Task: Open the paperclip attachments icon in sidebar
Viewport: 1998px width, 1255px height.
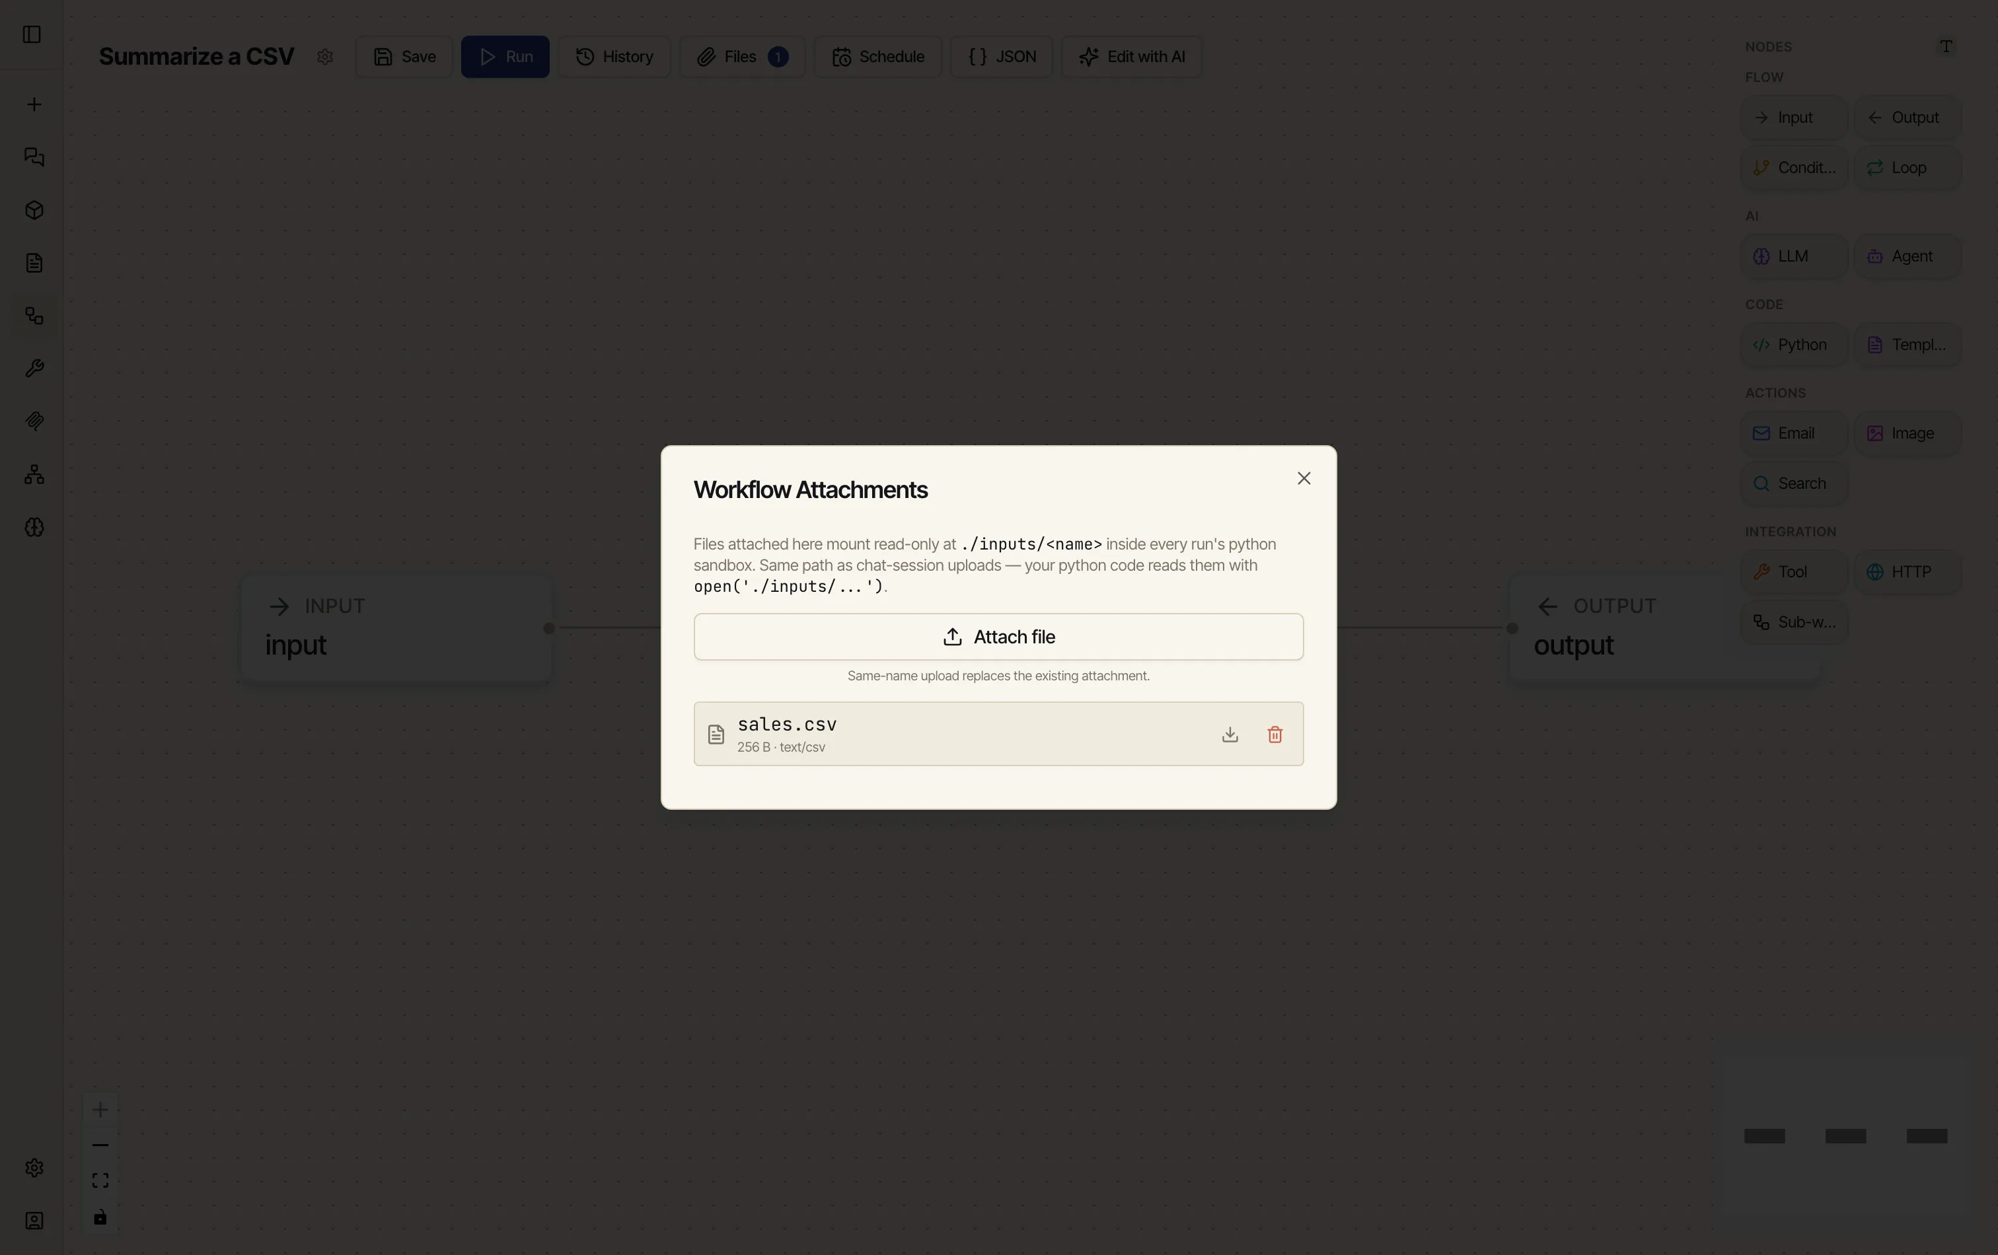Action: click(x=34, y=421)
